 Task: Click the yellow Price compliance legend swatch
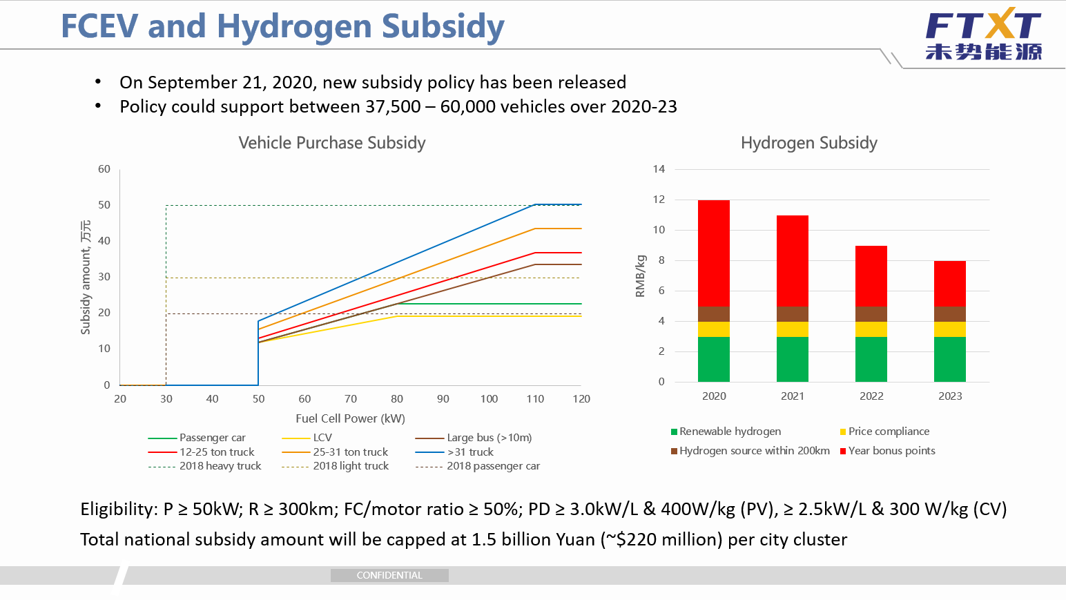(843, 432)
